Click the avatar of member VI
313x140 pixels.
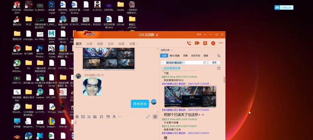point(78,76)
